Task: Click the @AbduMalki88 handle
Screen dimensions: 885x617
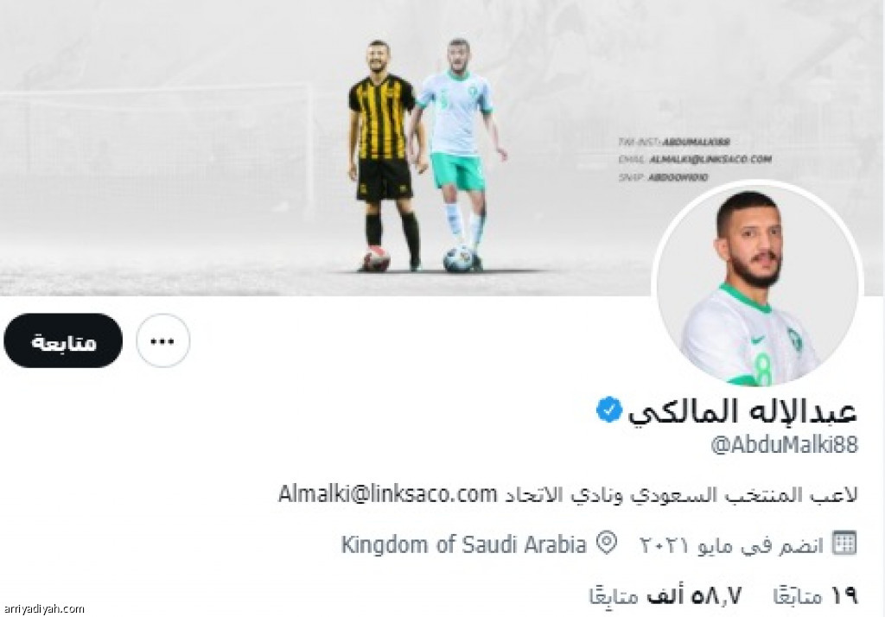Action: pos(785,445)
